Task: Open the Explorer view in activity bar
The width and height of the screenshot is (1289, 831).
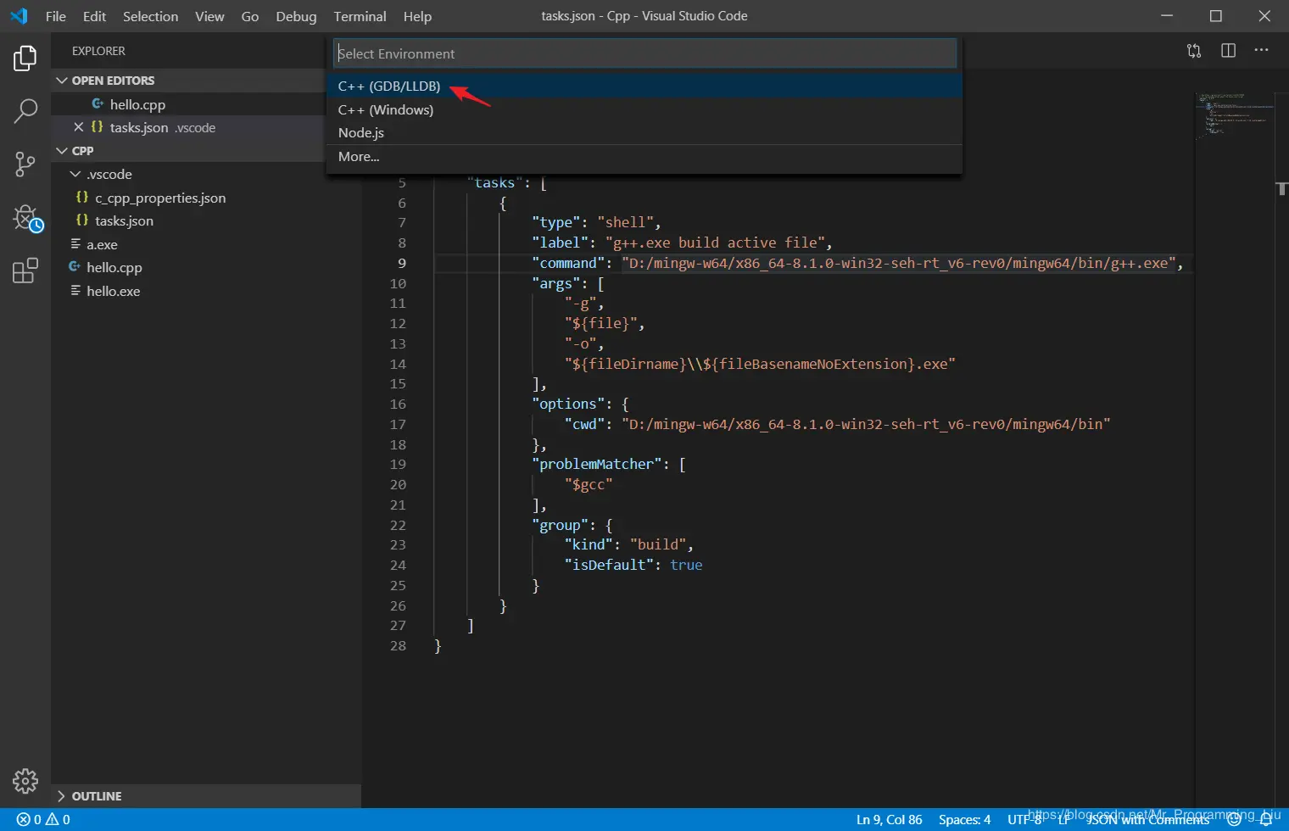Action: (x=25, y=59)
